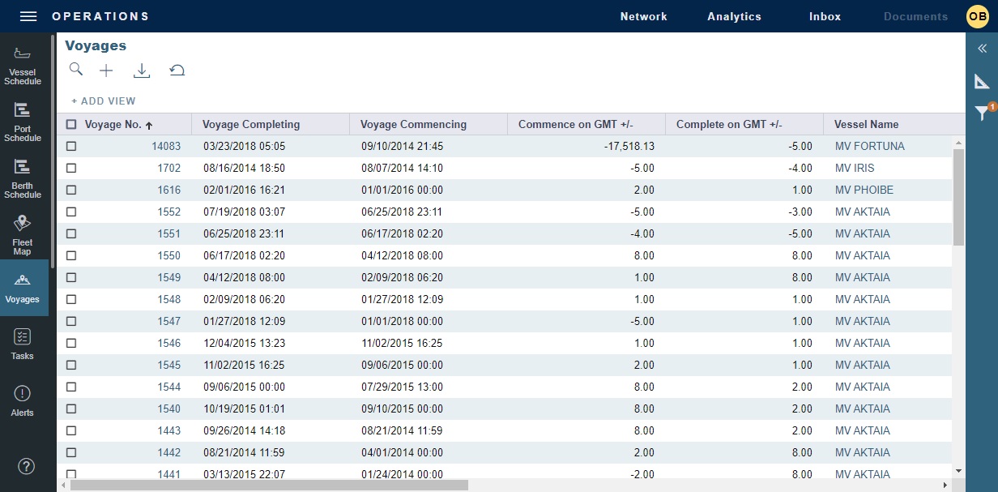The width and height of the screenshot is (998, 492).
Task: Select the checkbox for voyage 14083
Action: 70,146
